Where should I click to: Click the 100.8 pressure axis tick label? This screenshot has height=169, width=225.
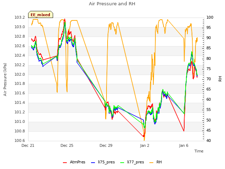click(x=20, y=131)
